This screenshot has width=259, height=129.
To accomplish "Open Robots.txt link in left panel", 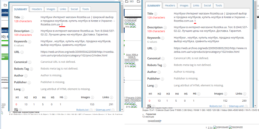I will click(x=83, y=110).
